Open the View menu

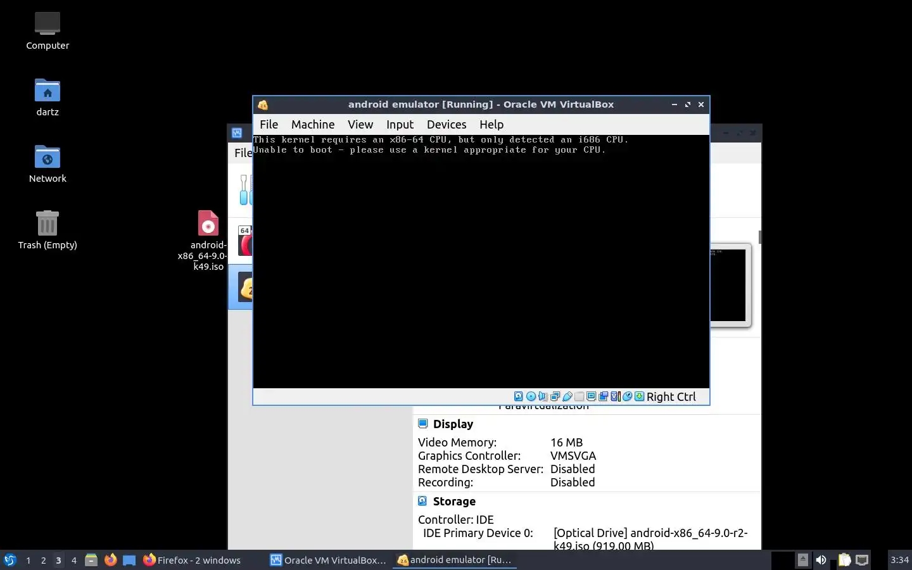coord(360,125)
